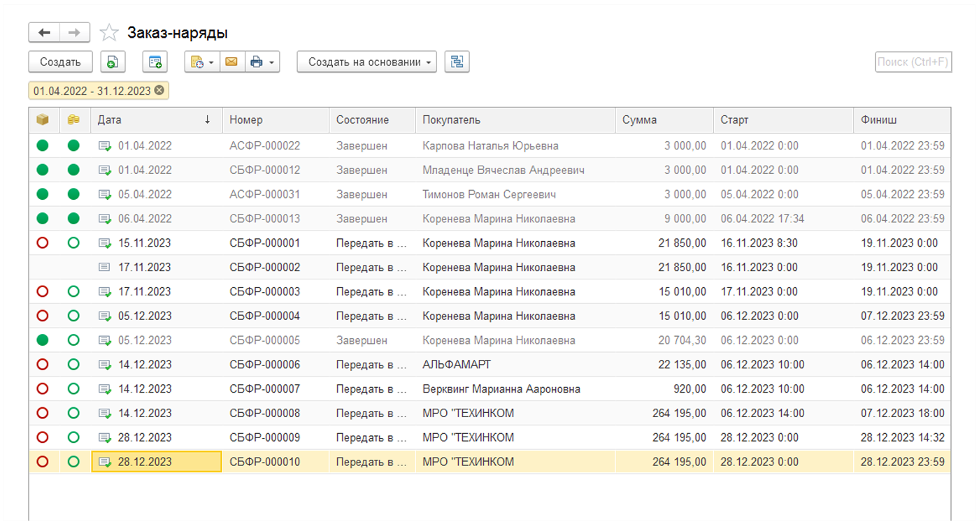The width and height of the screenshot is (979, 524).
Task: Click the Старт column header
Action: [783, 120]
